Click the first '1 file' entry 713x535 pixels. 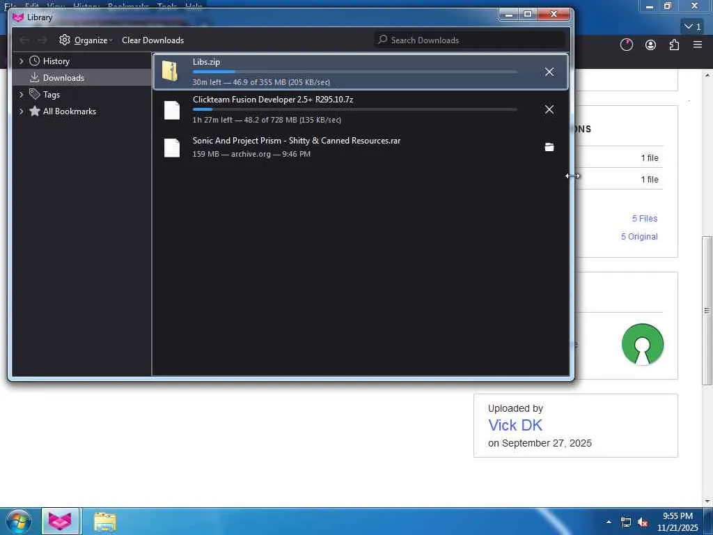tap(650, 158)
